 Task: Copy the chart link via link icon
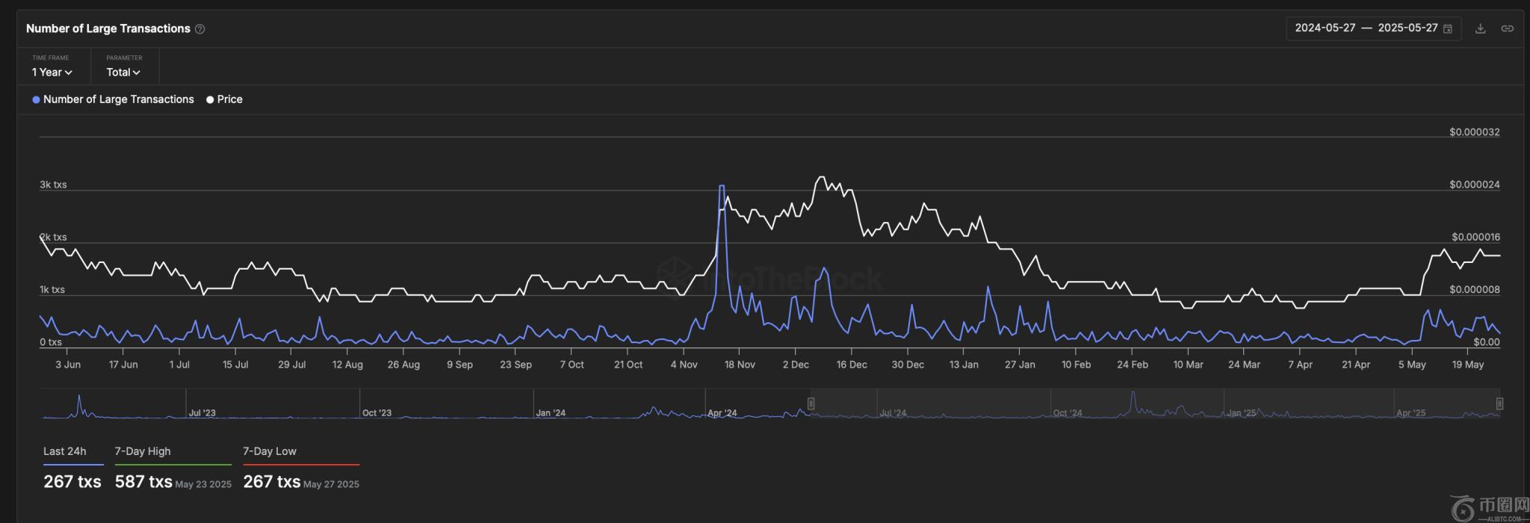tap(1507, 28)
